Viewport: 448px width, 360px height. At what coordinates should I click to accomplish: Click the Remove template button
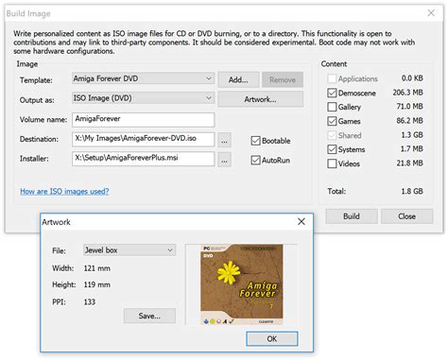(283, 79)
